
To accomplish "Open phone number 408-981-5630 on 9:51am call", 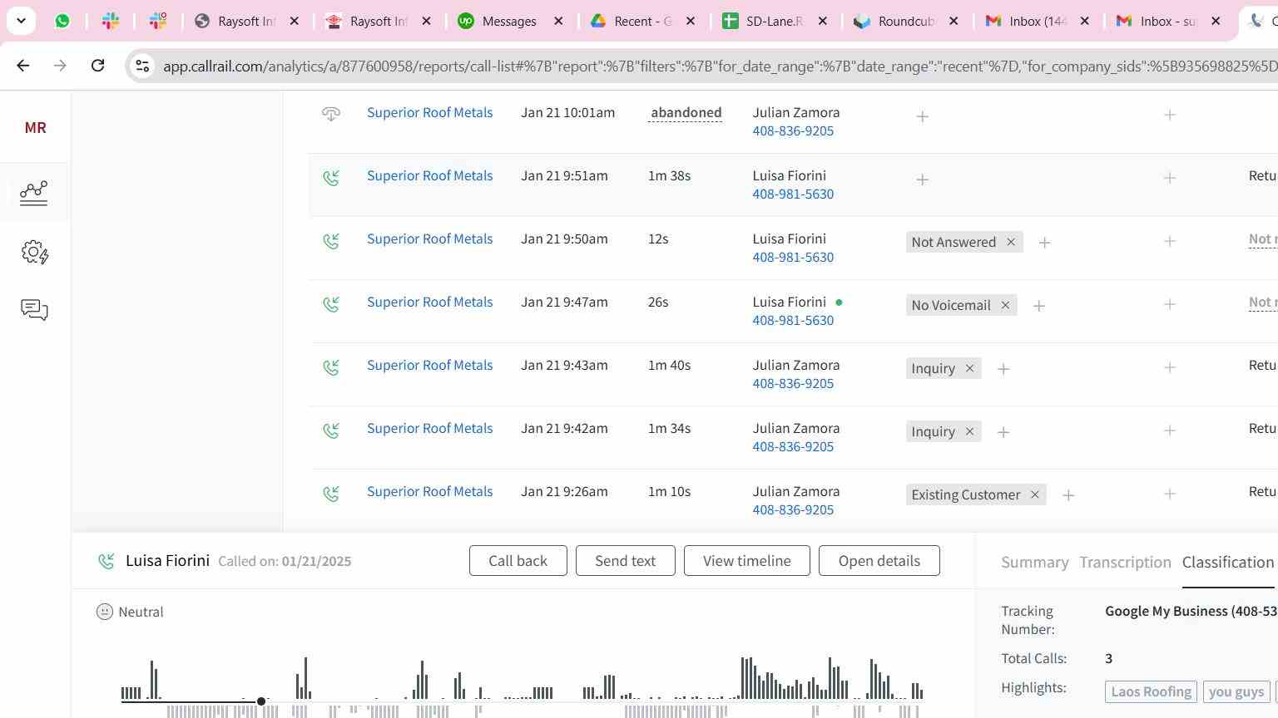I will click(x=793, y=194).
